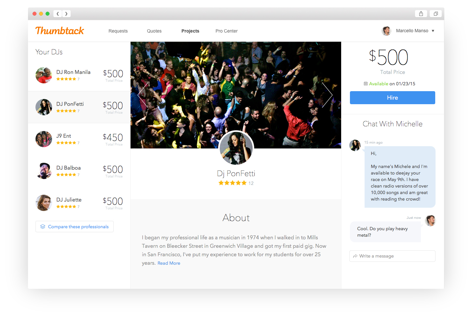Open the browser share icon
Screen dimensions: 472x322
[x=421, y=14]
